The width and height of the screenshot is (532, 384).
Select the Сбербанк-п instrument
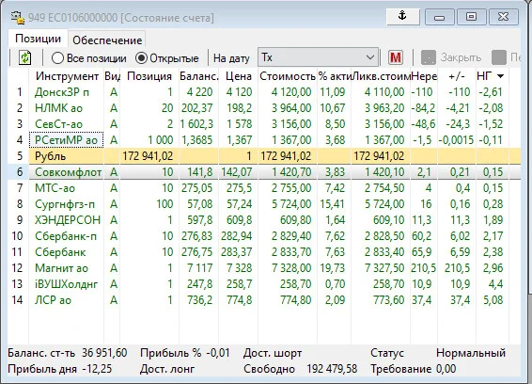coord(66,236)
